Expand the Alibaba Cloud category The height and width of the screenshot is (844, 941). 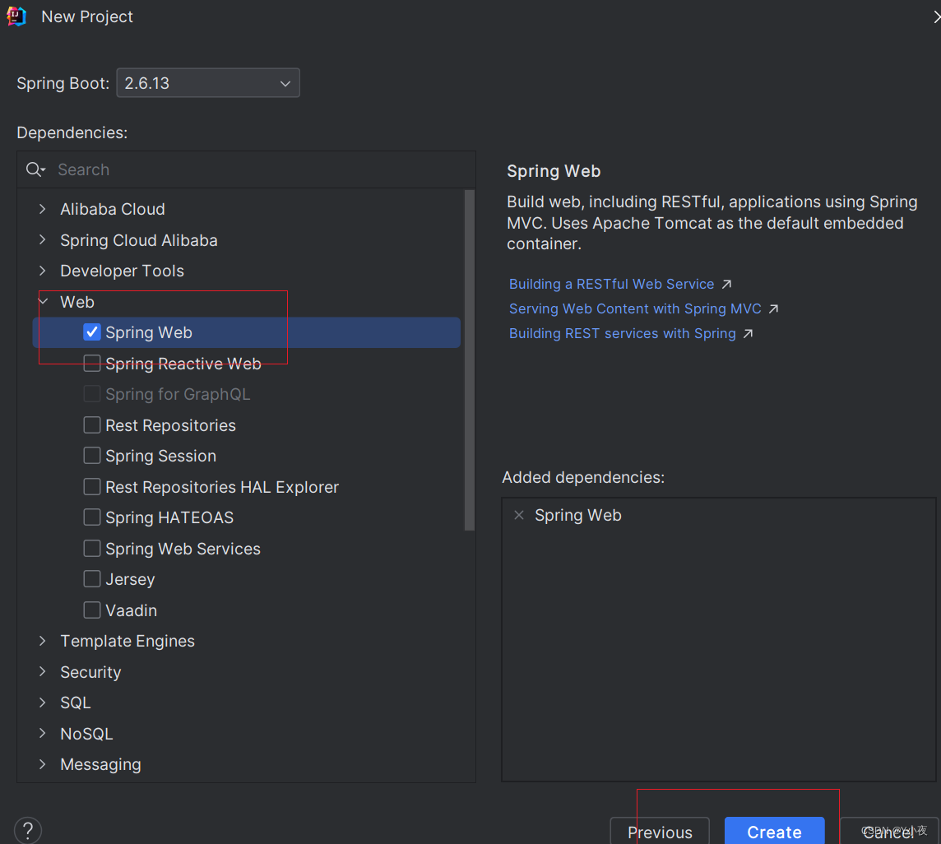coord(43,209)
